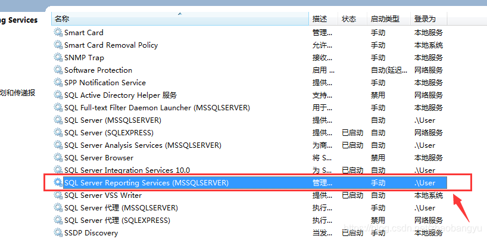Click the SQL Server (SQLEXPRESS) gear icon
487x239 pixels.
pos(58,132)
